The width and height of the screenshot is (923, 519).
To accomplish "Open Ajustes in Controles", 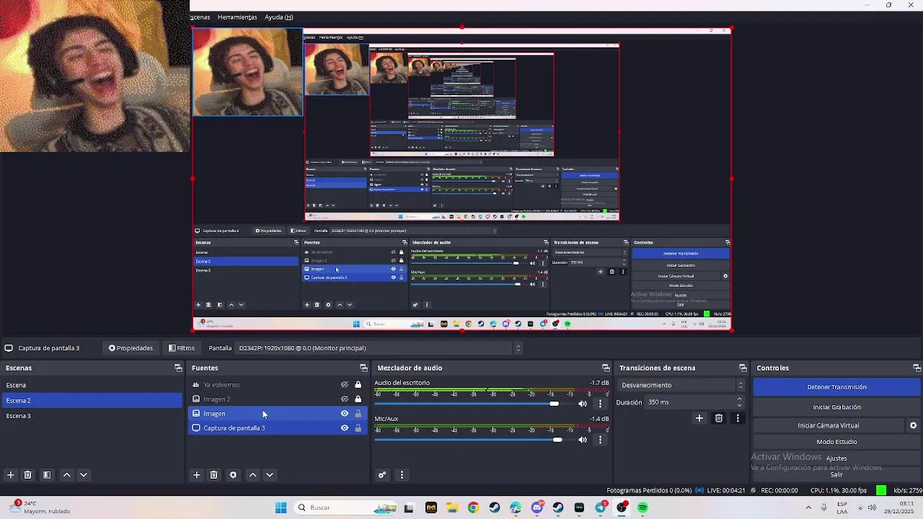I will 836,458.
